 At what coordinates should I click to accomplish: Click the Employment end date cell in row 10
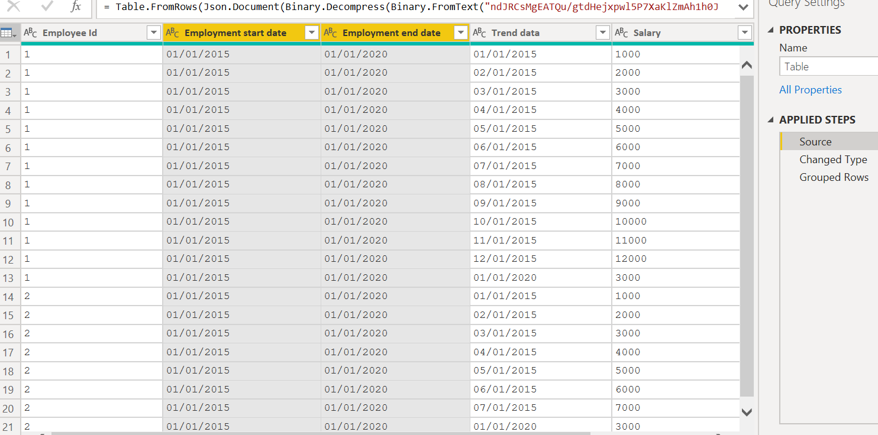point(395,222)
